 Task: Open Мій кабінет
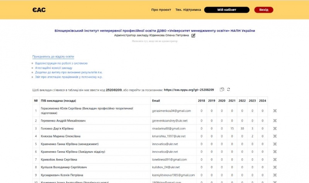point(227,10)
